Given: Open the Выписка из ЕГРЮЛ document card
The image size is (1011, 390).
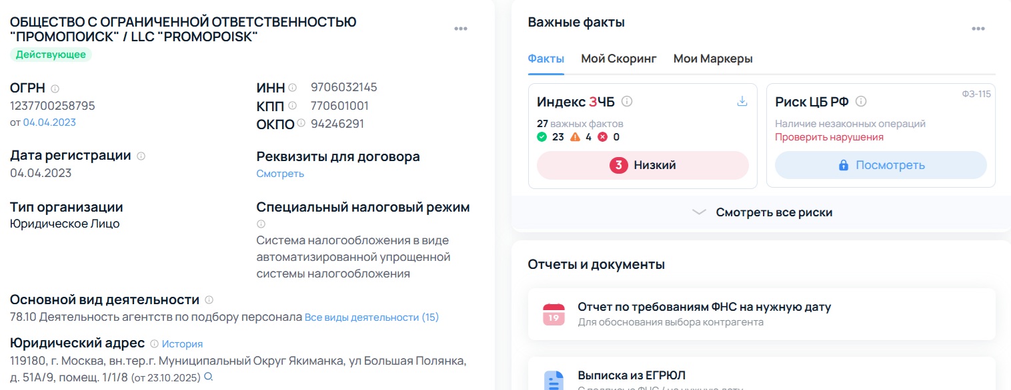Looking at the screenshot, I should (762, 374).
